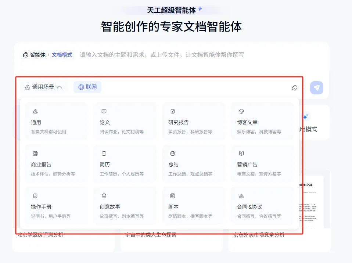
Task: Open the 宇宙中的类人生命探索 example
Action: (x=151, y=235)
